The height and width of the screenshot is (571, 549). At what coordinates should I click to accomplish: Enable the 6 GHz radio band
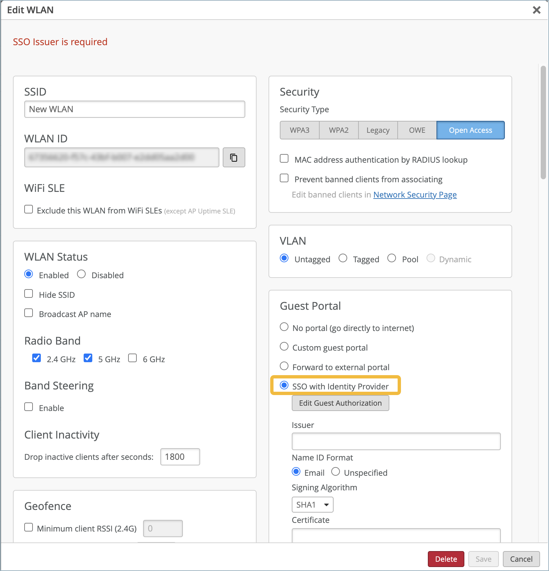coord(132,358)
